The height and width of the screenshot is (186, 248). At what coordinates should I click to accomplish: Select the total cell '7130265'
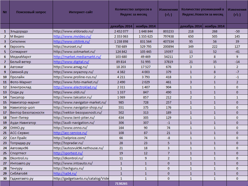(x=121, y=183)
